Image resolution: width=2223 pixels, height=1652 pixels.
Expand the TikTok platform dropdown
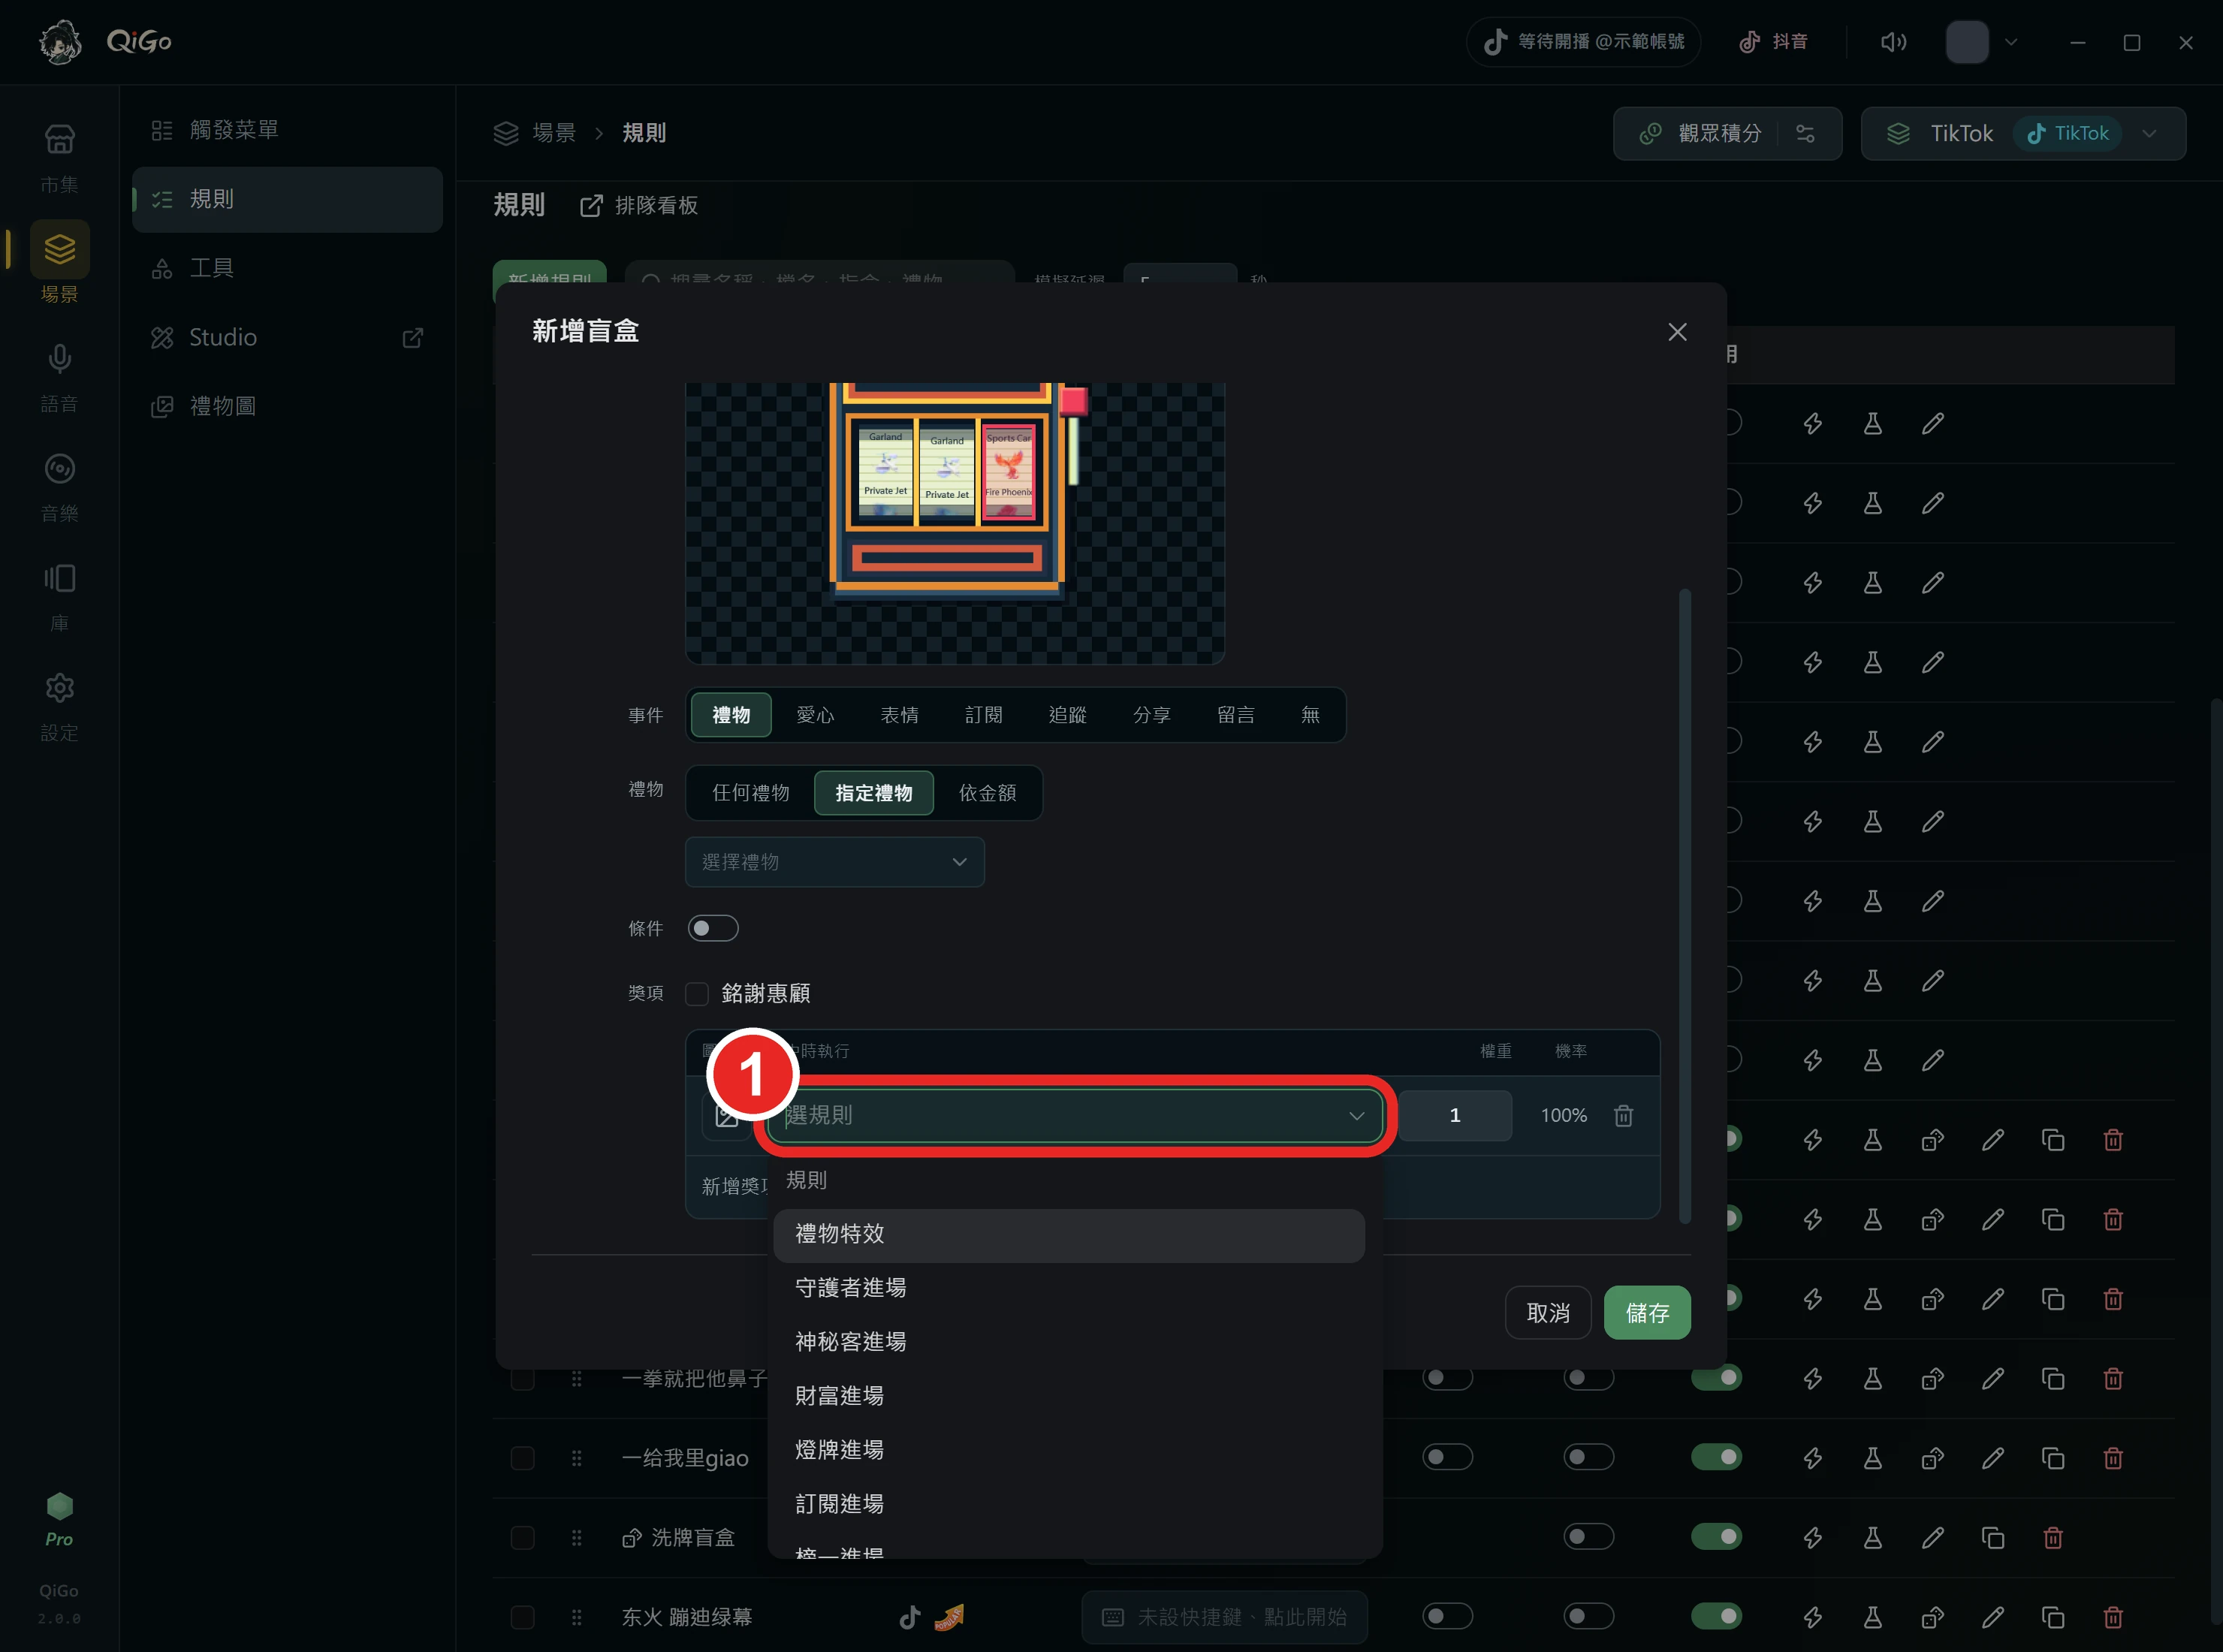click(x=2148, y=133)
